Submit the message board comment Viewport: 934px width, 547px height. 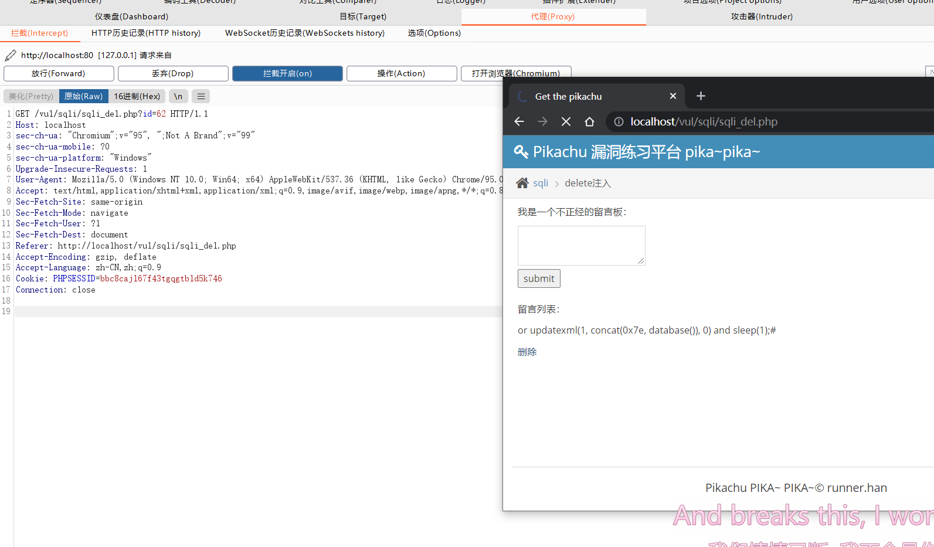[539, 278]
